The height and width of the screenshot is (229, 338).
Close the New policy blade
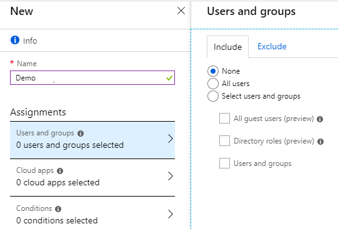[181, 11]
